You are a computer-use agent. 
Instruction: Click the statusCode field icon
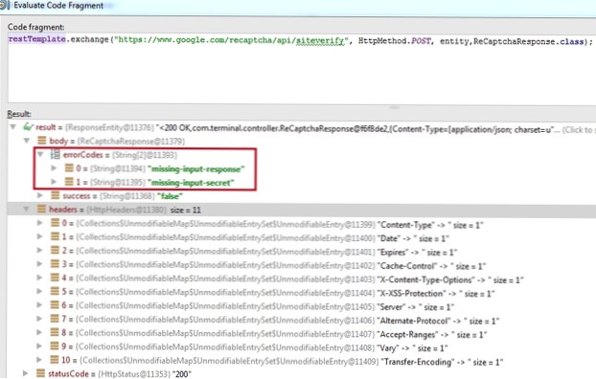pyautogui.click(x=40, y=373)
